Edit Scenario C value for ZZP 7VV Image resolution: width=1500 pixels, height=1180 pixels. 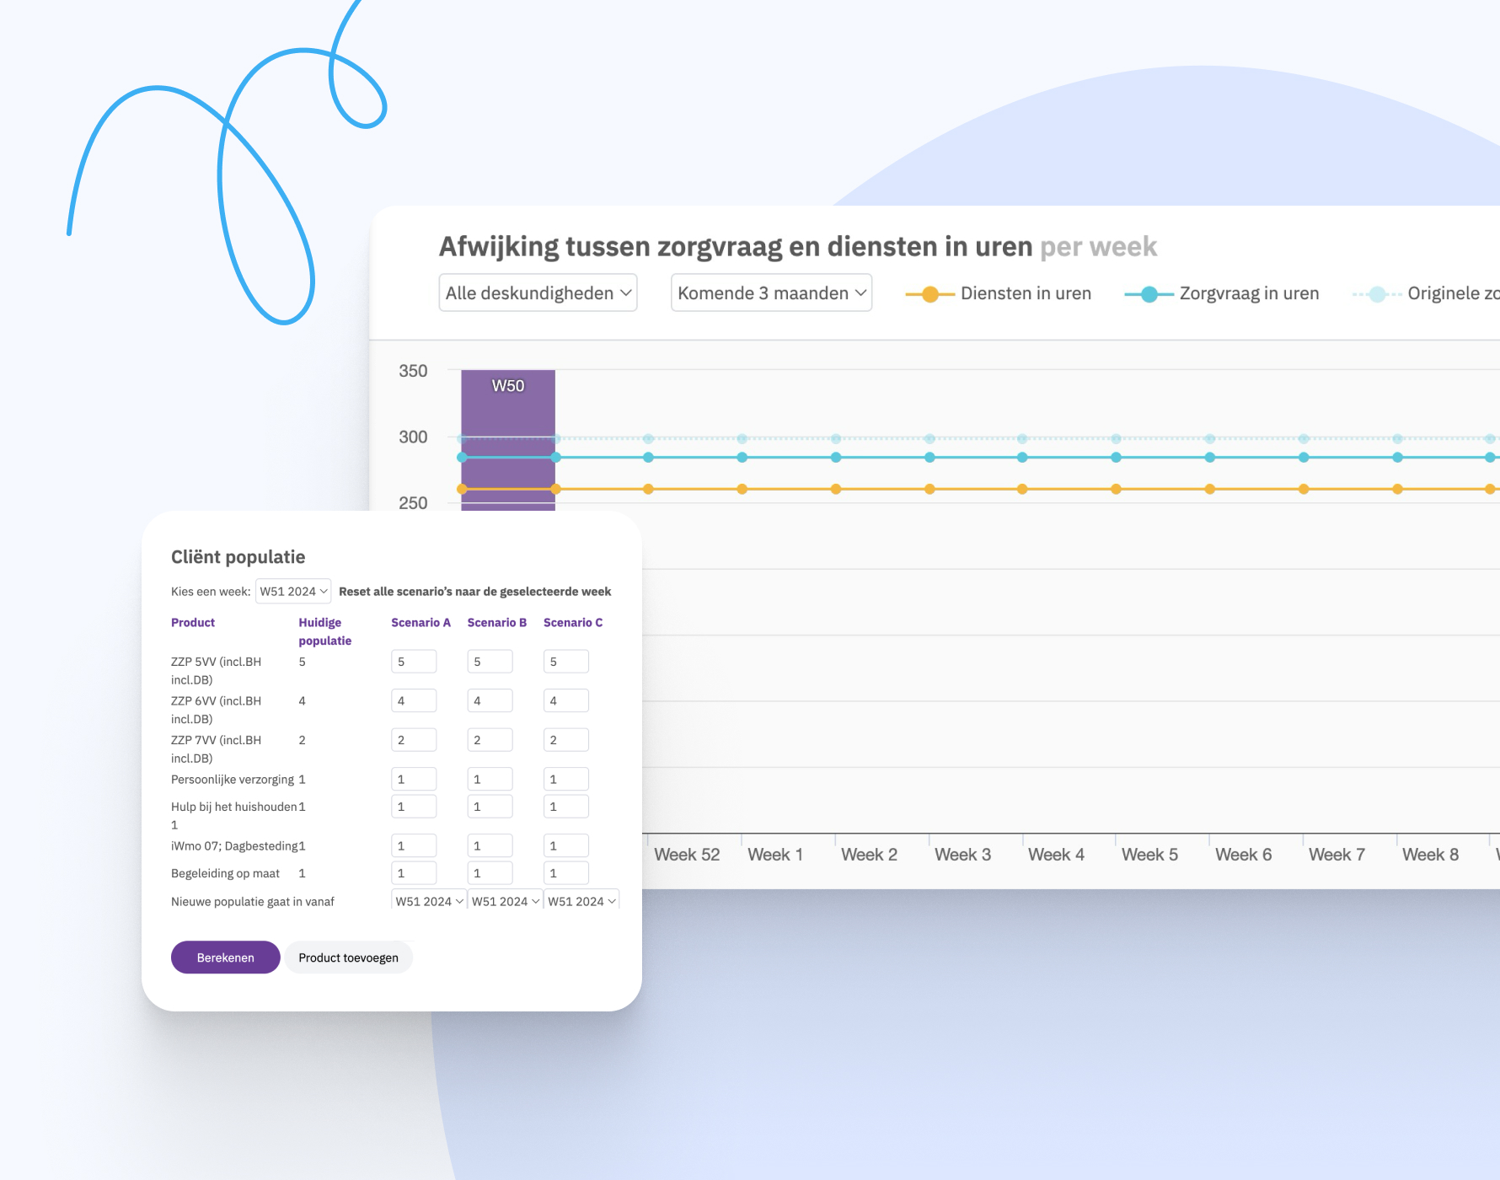565,740
